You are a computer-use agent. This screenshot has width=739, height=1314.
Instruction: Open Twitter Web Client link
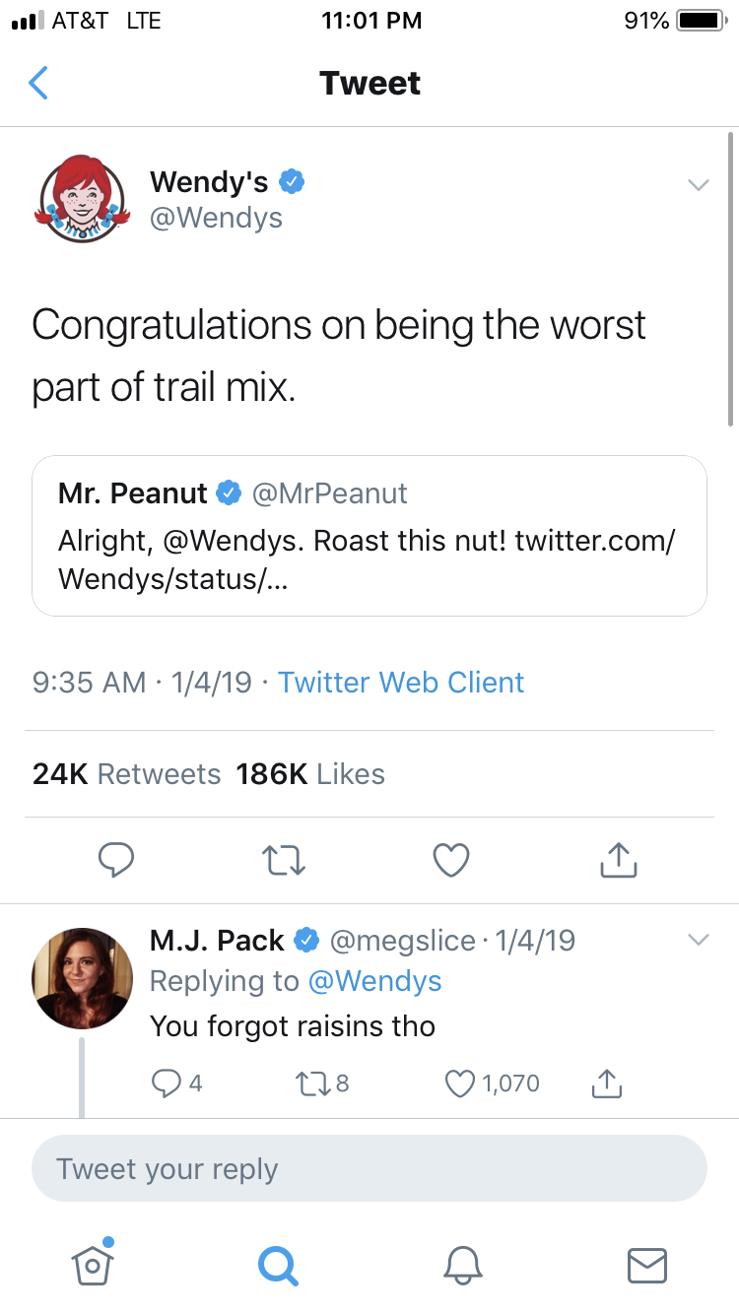coord(401,683)
